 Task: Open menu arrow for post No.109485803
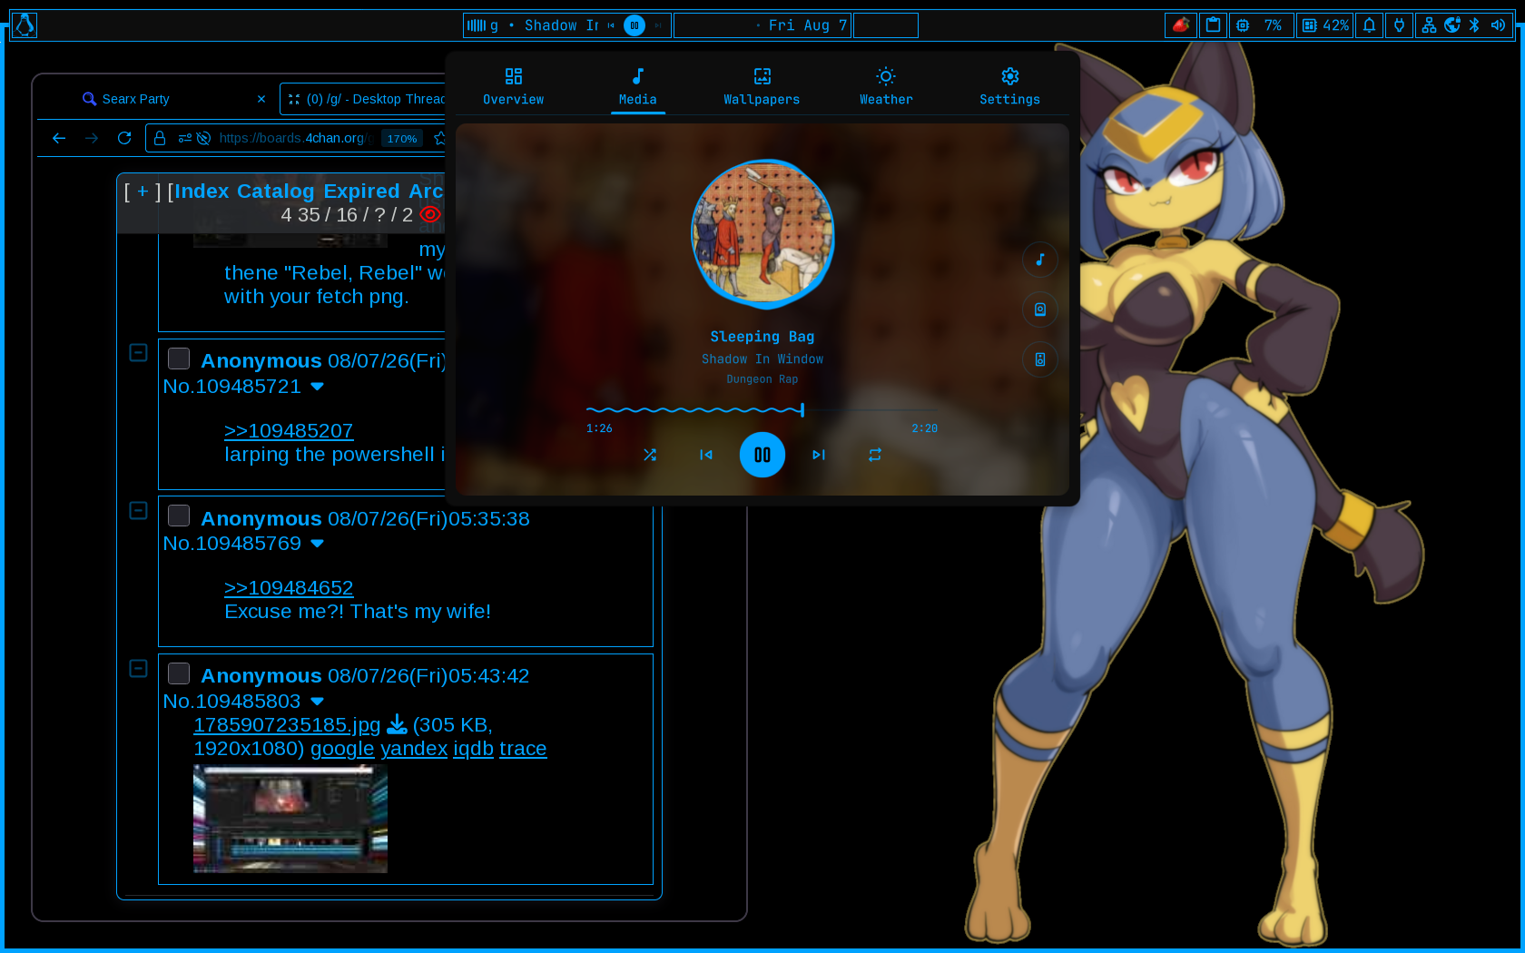317,702
